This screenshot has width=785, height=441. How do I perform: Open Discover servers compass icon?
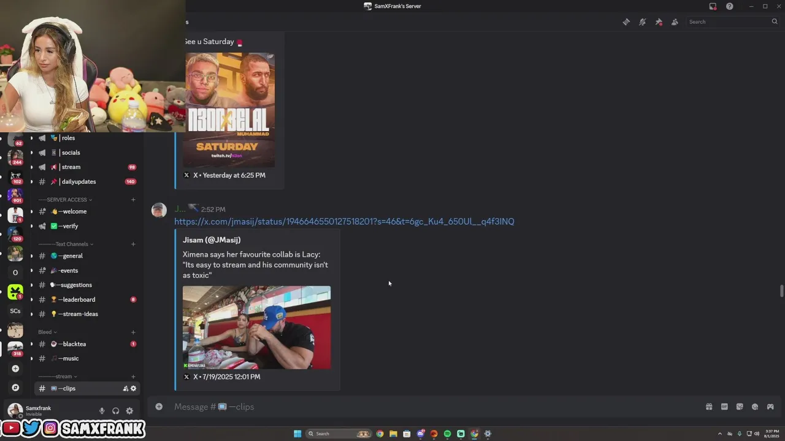15,388
